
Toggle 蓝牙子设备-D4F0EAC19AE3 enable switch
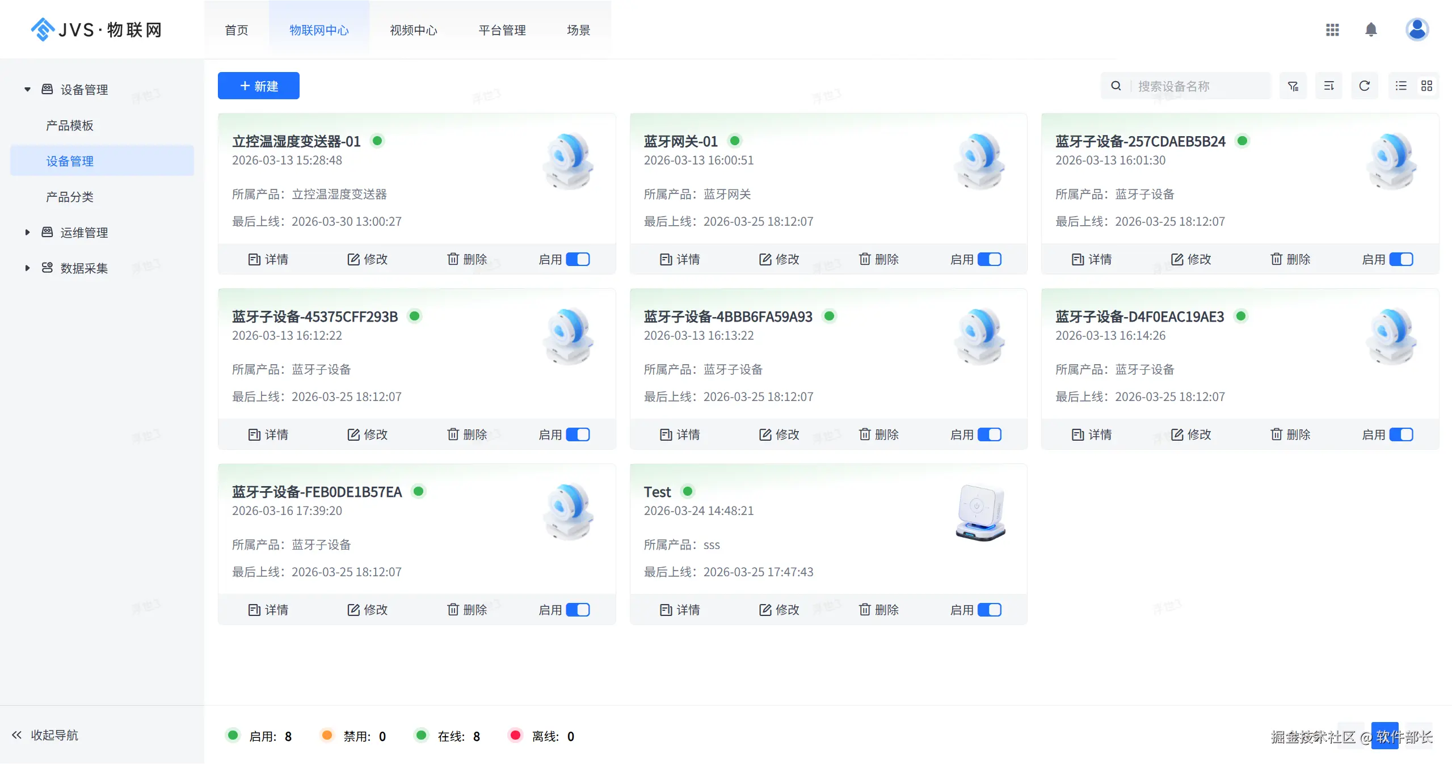click(x=1400, y=434)
